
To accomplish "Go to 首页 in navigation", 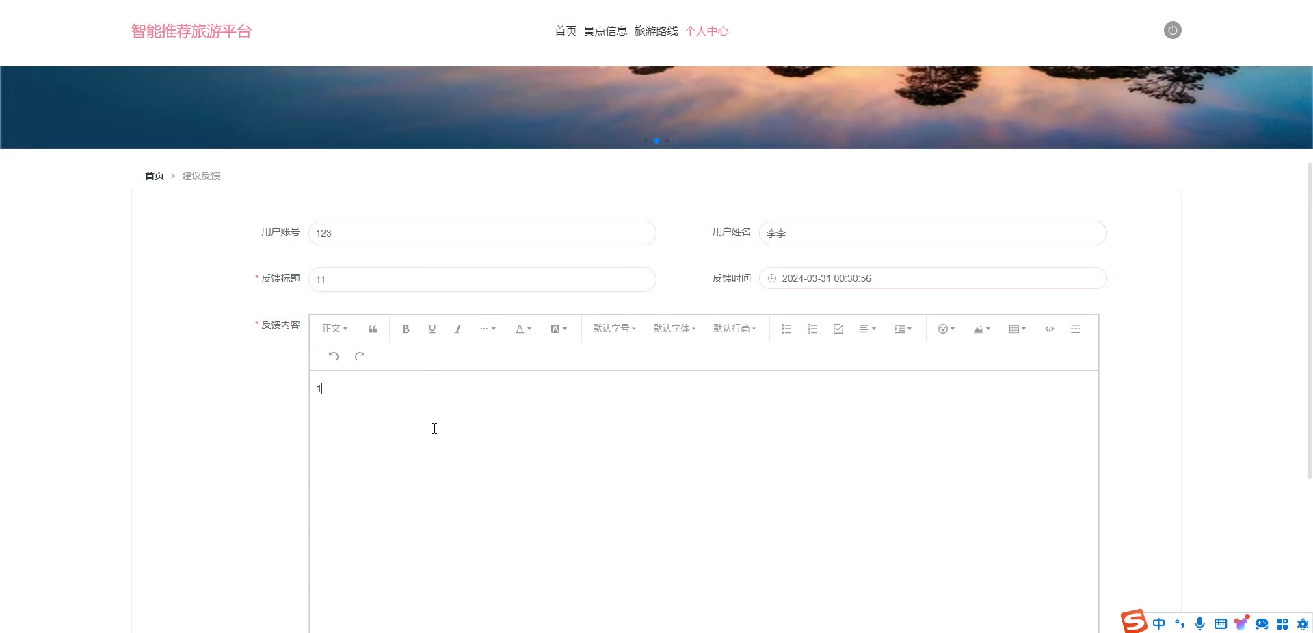I will pyautogui.click(x=566, y=31).
